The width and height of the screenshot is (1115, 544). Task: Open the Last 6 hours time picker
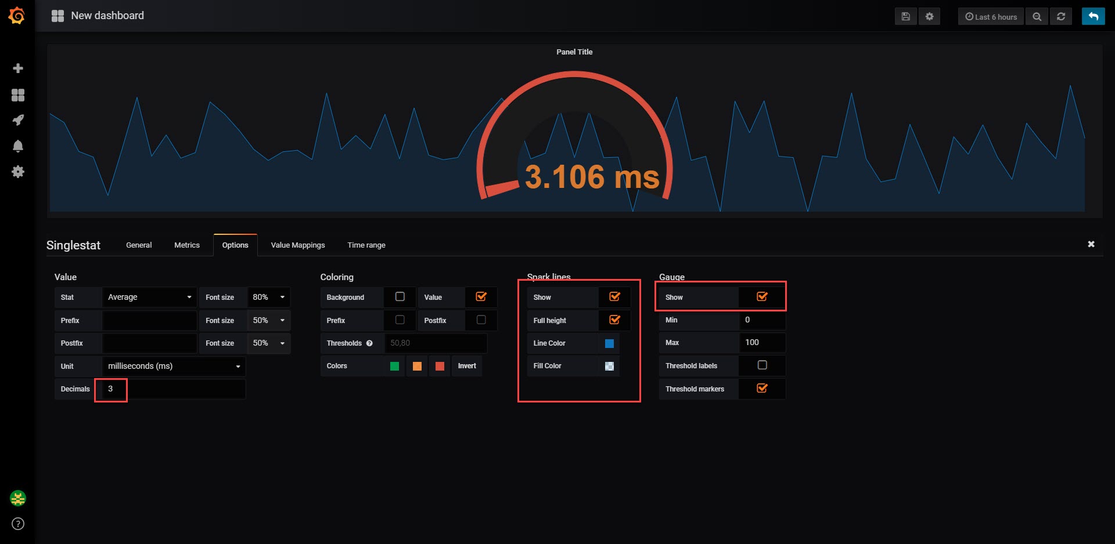[x=991, y=16]
